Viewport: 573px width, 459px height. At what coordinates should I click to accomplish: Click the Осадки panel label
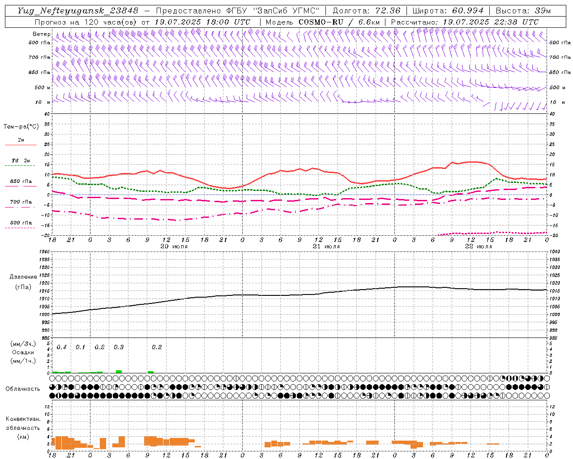click(x=23, y=352)
